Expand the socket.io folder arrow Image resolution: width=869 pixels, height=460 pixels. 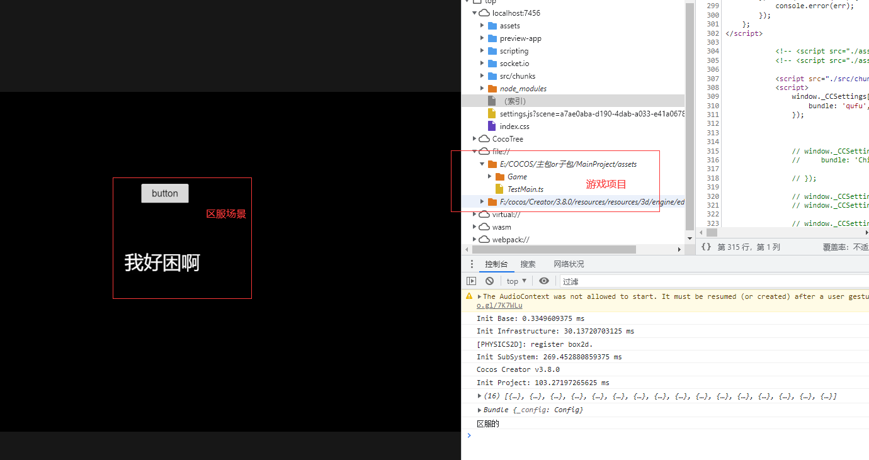tap(482, 64)
